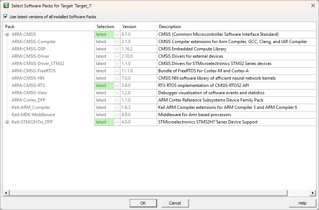The width and height of the screenshot is (319, 210).
Task: Open Selection dropdown for Keil::ARM_Compiler
Action: tap(117, 107)
